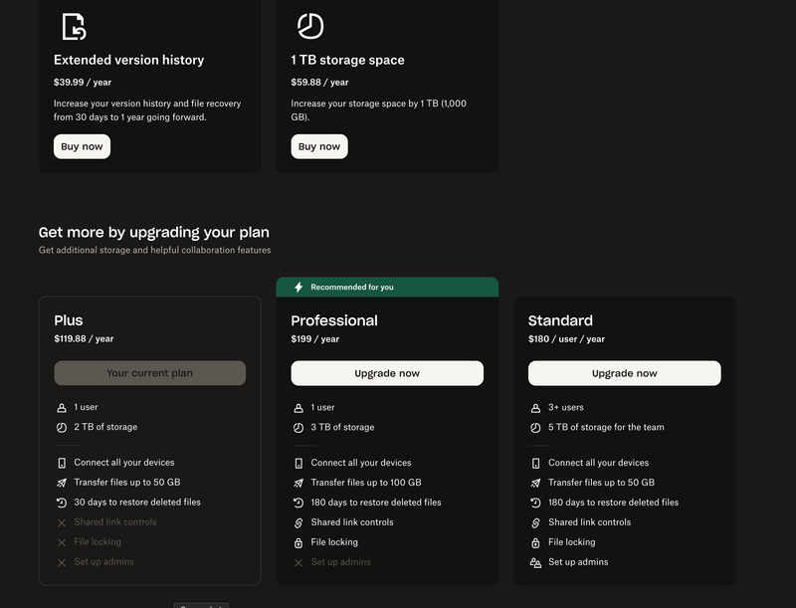Image resolution: width=796 pixels, height=608 pixels.
Task: Click the devices icon in Standard plan
Action: tap(536, 464)
